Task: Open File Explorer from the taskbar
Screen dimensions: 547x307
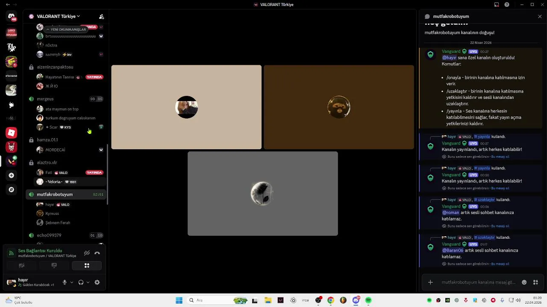Action: [268, 300]
